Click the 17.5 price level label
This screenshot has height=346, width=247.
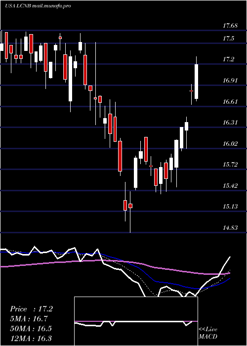click(228, 39)
